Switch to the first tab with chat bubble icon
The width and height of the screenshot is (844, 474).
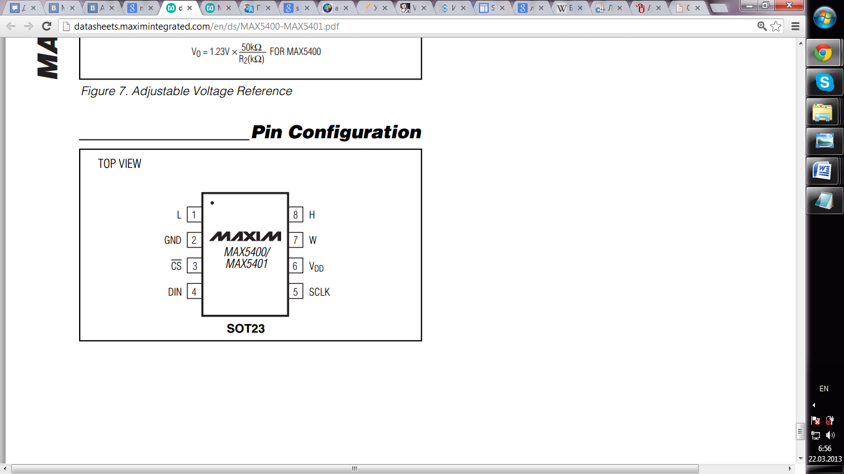point(25,9)
